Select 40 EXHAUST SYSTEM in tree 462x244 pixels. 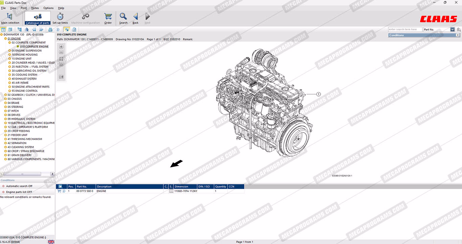point(24,79)
